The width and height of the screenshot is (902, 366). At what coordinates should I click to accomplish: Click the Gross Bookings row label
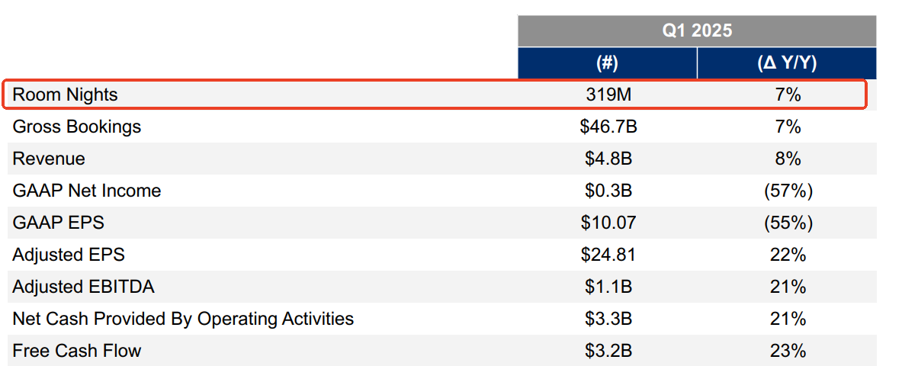click(x=76, y=127)
